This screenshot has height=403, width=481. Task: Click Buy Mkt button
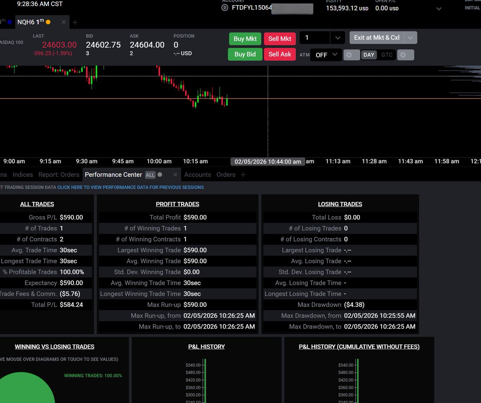(245, 38)
